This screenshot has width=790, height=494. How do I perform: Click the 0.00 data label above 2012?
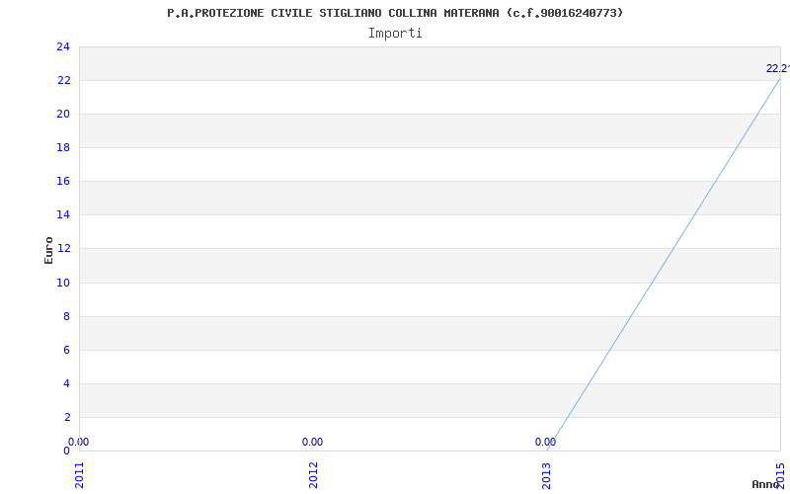pos(312,442)
